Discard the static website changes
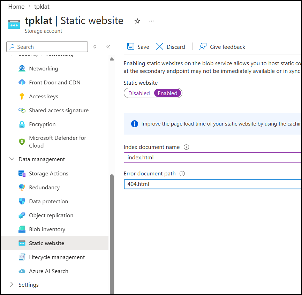 click(171, 47)
